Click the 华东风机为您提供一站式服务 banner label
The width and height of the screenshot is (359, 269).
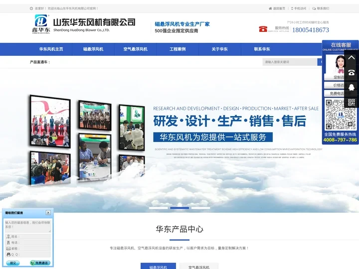pyautogui.click(x=213, y=137)
